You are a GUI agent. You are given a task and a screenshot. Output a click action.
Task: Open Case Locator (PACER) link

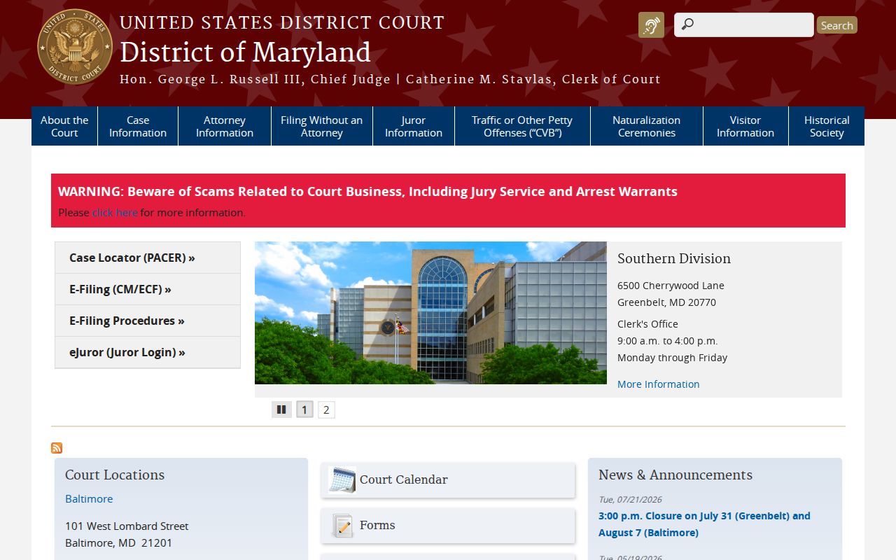148,258
